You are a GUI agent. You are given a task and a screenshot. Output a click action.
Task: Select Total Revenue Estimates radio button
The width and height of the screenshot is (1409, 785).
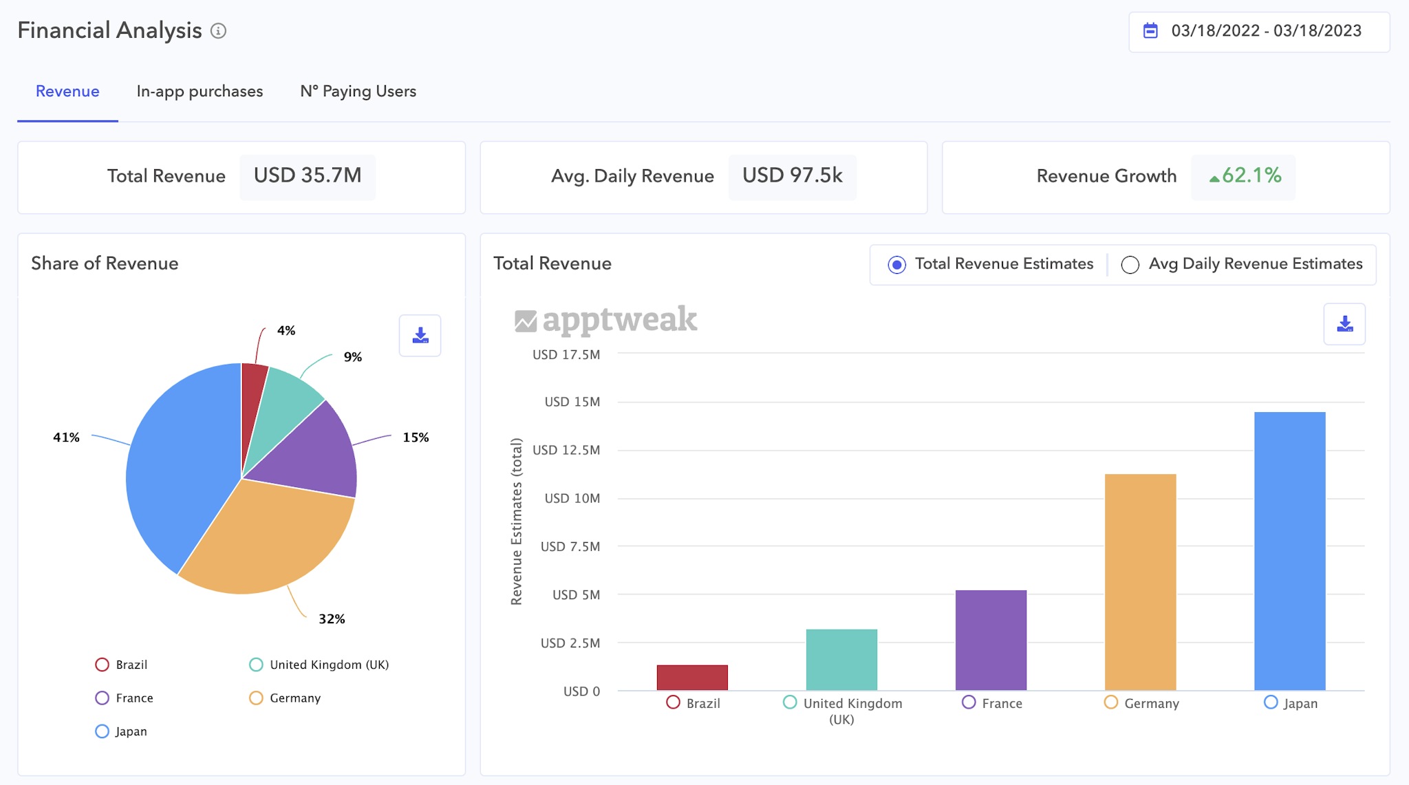click(x=896, y=264)
